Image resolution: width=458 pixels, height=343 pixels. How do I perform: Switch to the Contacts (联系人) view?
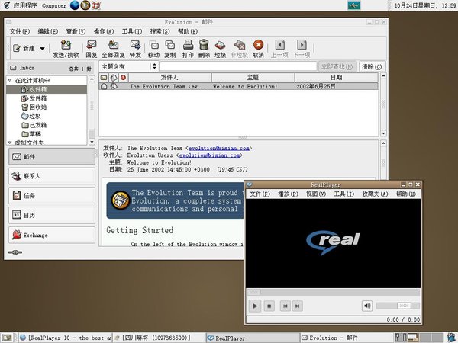(51, 176)
